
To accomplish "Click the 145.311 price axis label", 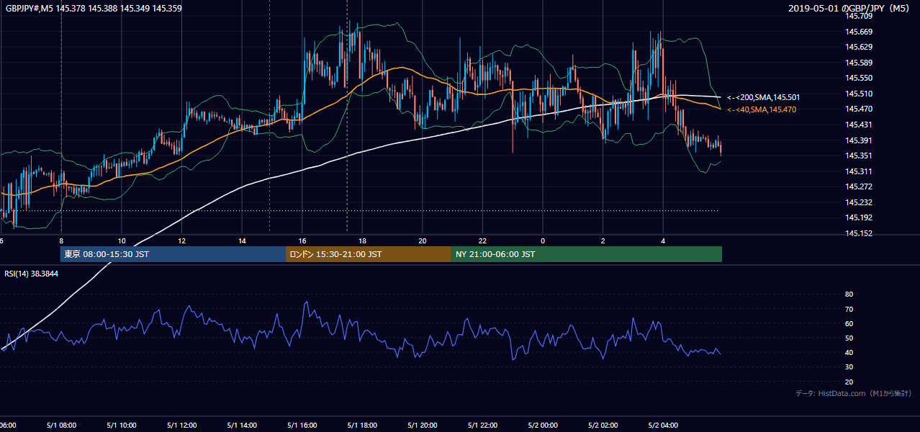I will tap(860, 171).
